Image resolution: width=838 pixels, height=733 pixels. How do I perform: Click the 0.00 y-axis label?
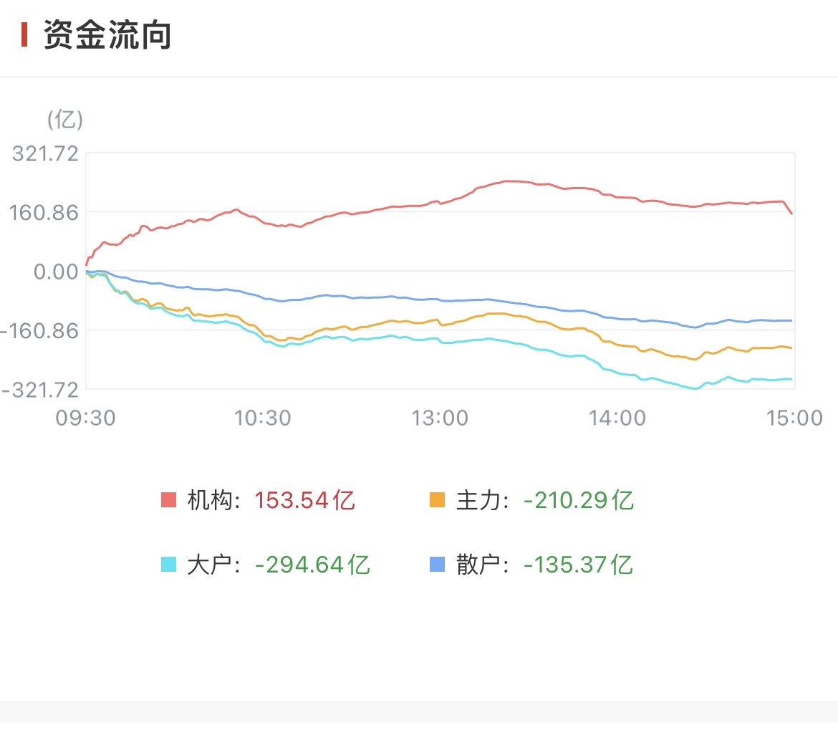(54, 271)
